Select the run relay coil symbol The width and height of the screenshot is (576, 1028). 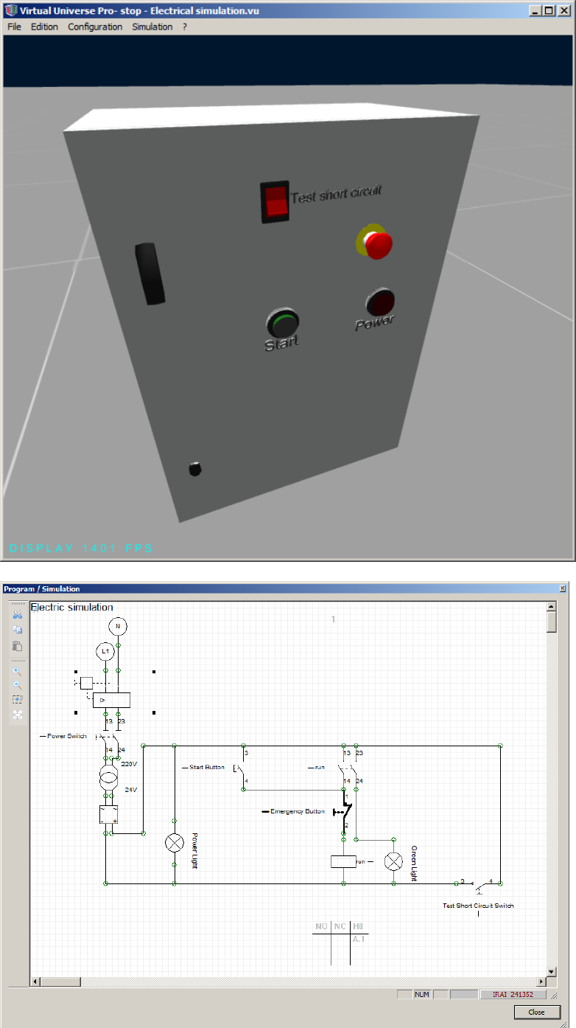[344, 861]
